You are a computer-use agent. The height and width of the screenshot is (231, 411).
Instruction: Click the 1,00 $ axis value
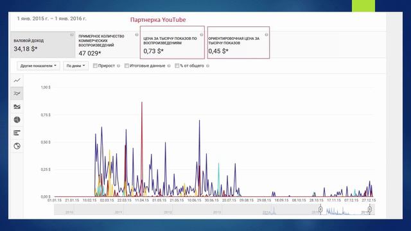(46, 87)
